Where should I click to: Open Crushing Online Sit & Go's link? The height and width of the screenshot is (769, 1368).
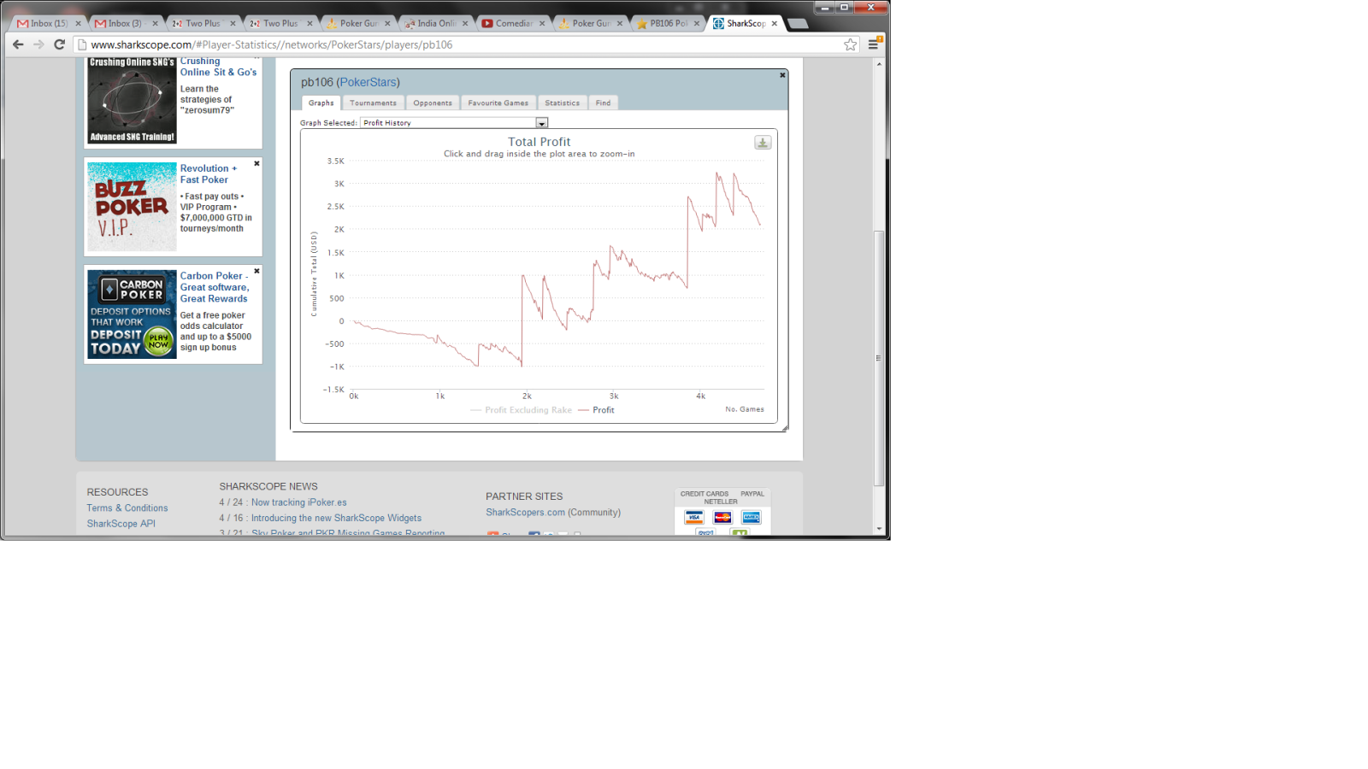click(218, 67)
